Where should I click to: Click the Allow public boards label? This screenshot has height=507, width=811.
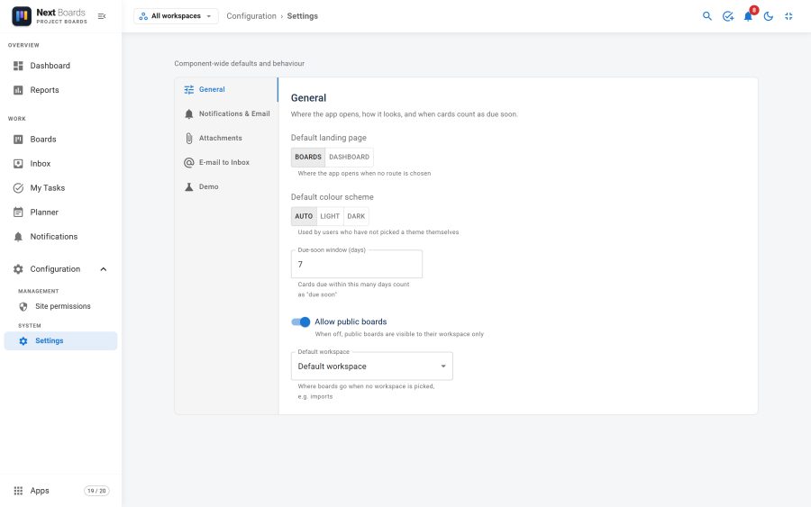(x=351, y=321)
